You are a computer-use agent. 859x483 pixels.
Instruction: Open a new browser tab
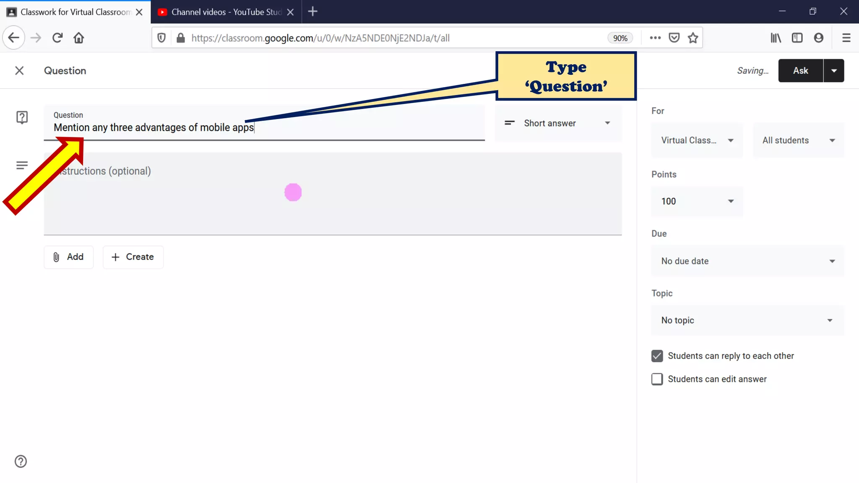(x=312, y=12)
